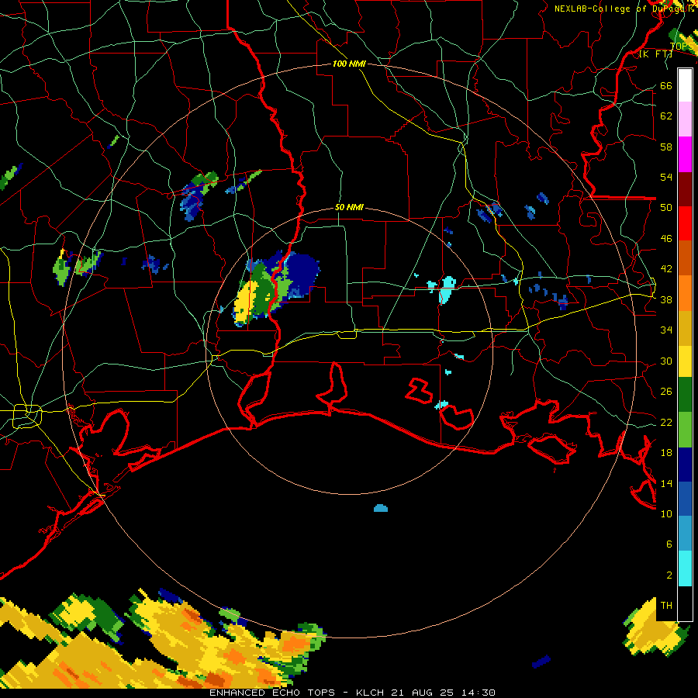Click the '100 NMI' range ring label
Image resolution: width=698 pixels, height=698 pixels.
349,64
